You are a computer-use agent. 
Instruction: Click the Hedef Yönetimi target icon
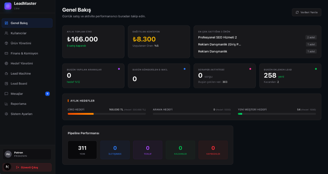(6, 63)
